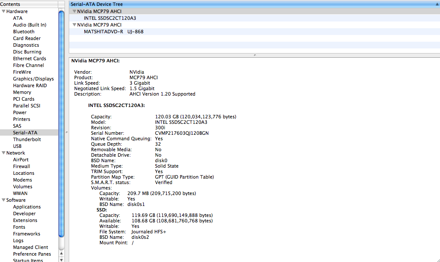Select Parallel SCSI entry
Viewport: 440px width, 262px height.
[27, 106]
